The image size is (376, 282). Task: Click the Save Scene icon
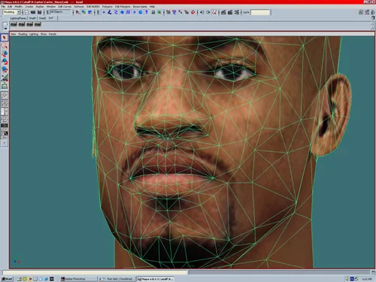(x=39, y=12)
